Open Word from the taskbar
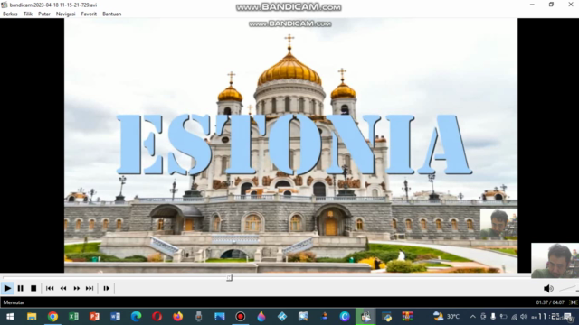Screen dimensions: 579x325 [115, 317]
